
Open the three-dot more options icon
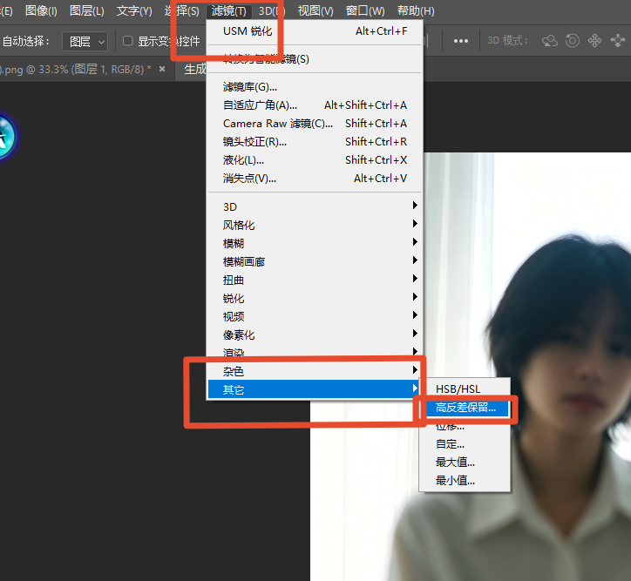point(461,41)
